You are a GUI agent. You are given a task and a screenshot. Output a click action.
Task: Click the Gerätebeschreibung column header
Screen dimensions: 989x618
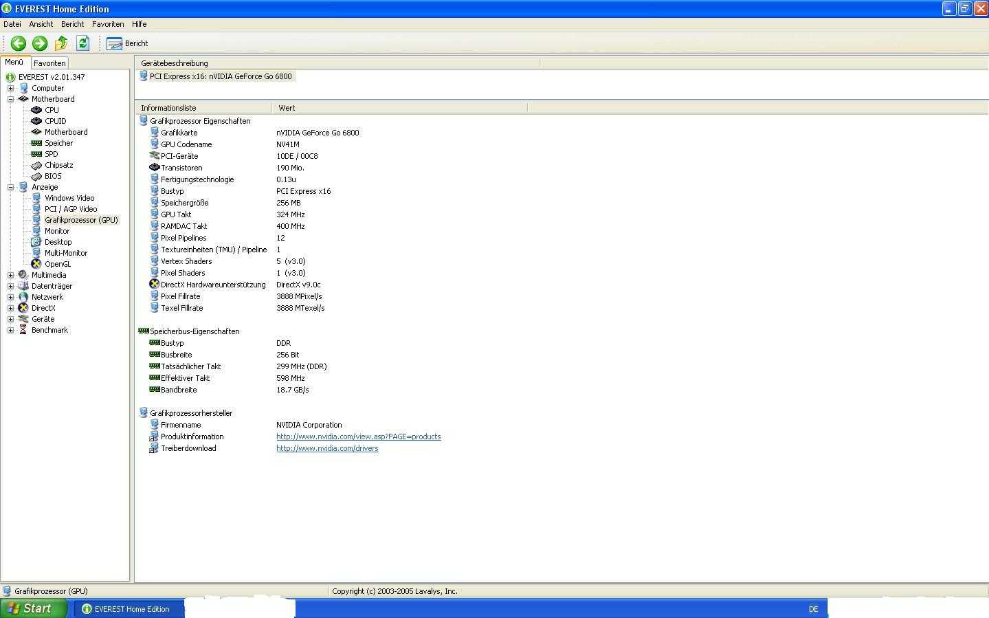[337, 63]
